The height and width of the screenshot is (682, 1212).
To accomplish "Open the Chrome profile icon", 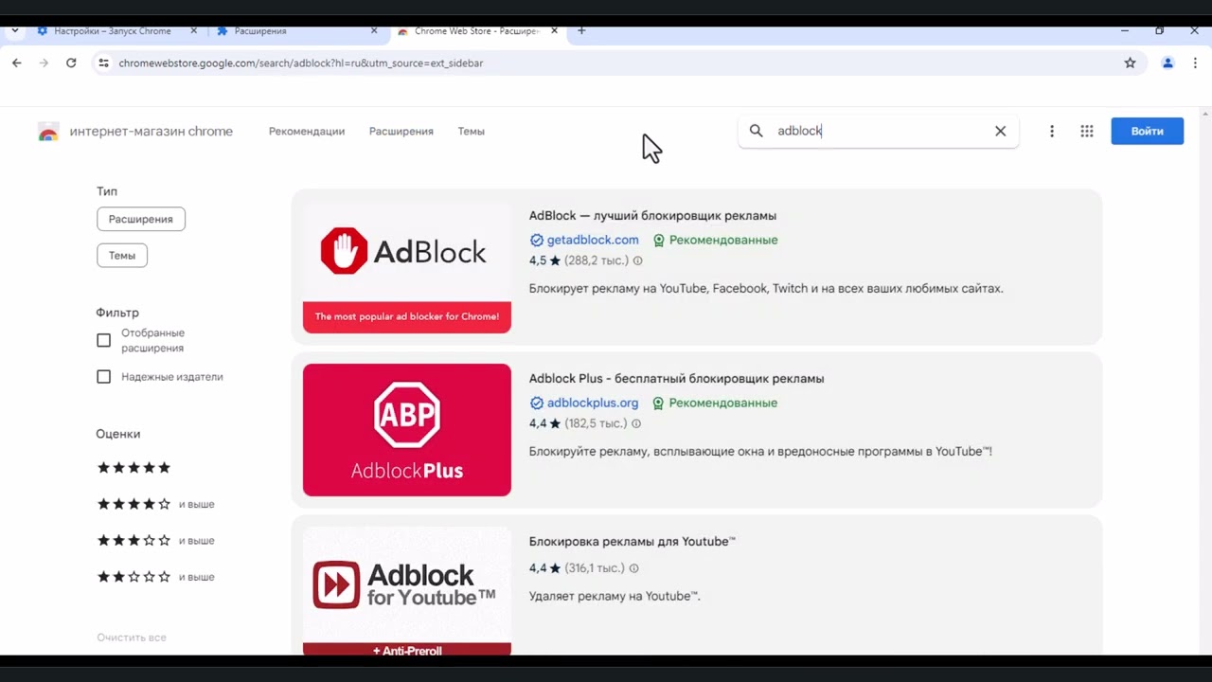I will click(x=1167, y=63).
